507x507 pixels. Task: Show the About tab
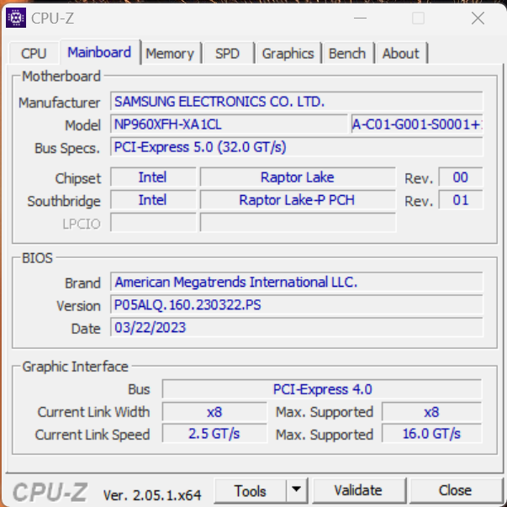(400, 54)
